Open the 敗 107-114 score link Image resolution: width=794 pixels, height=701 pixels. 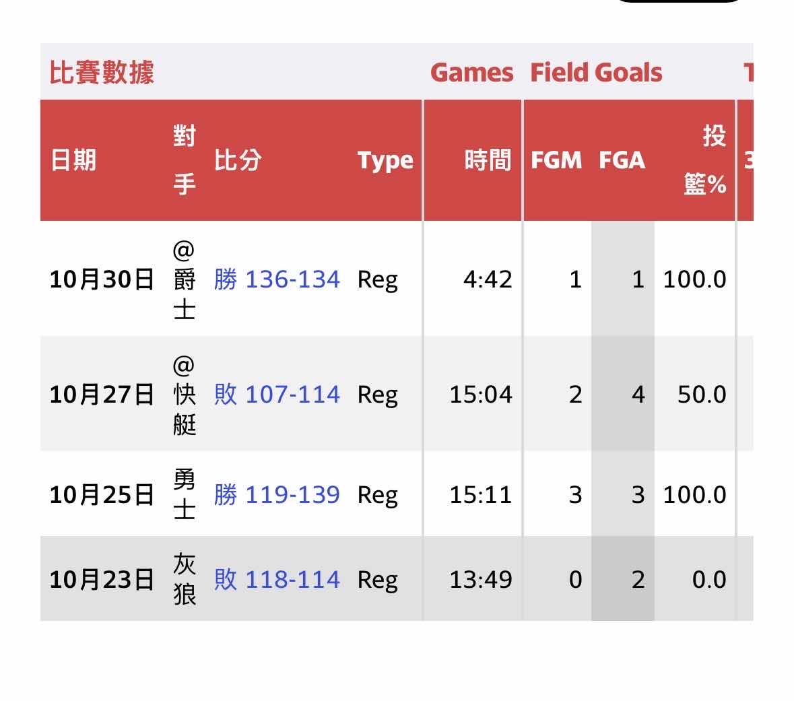click(x=277, y=394)
